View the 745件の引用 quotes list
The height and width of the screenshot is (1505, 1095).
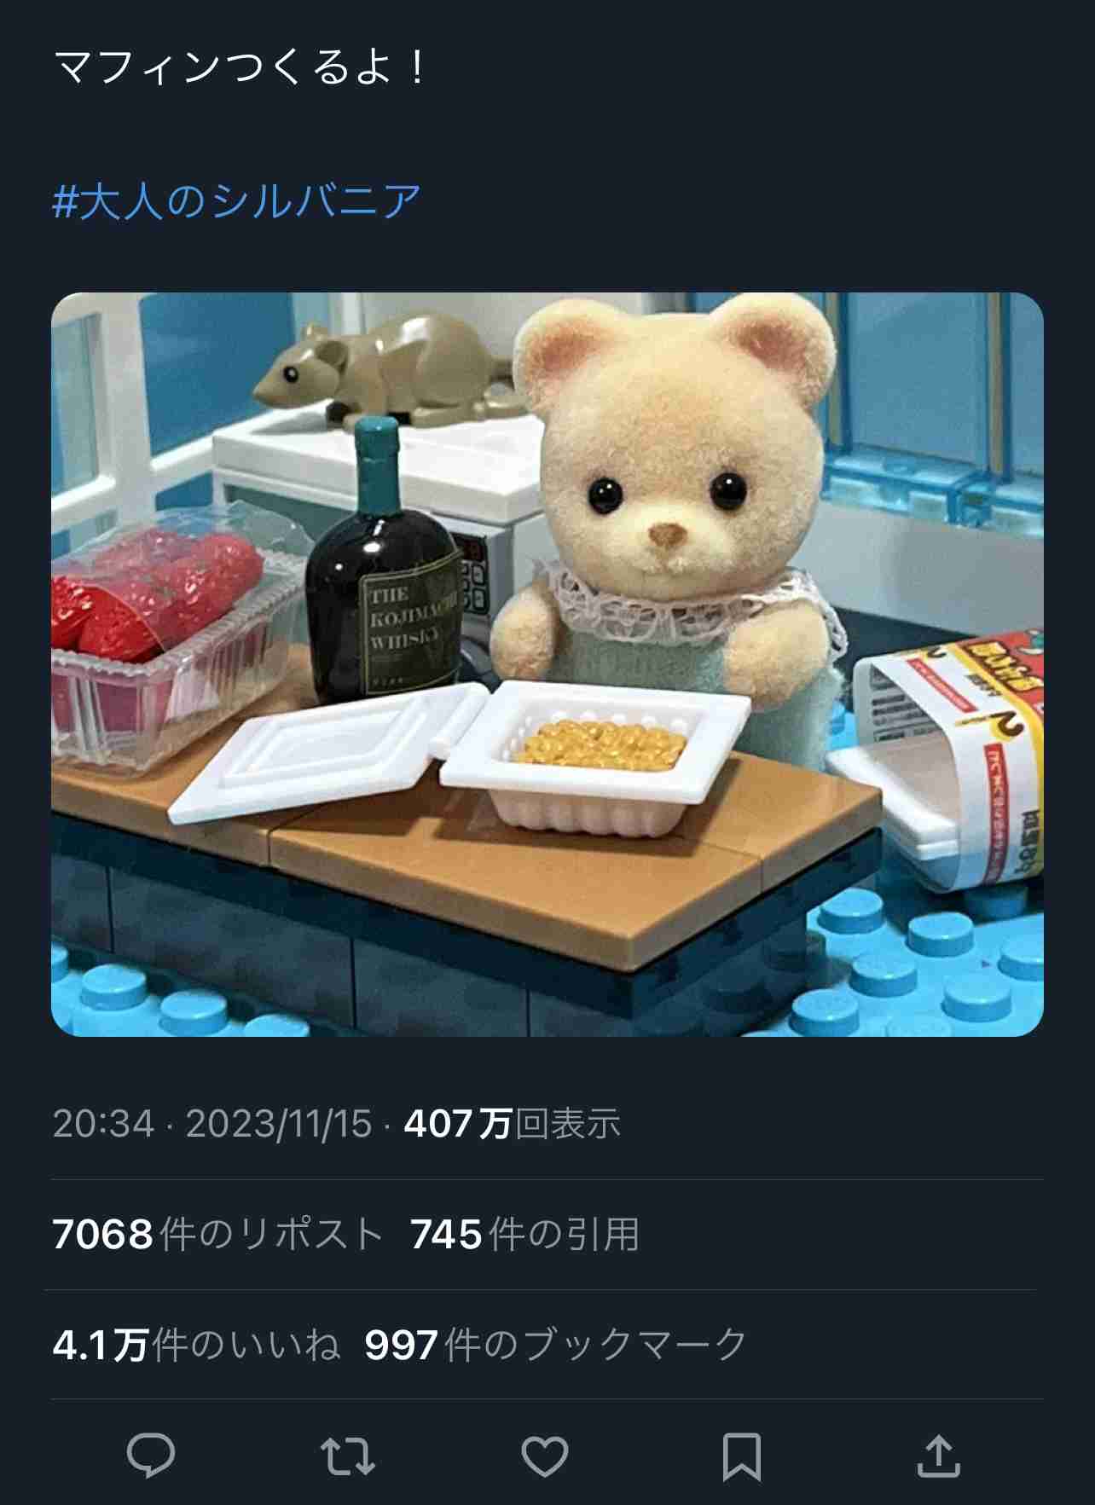(524, 1234)
